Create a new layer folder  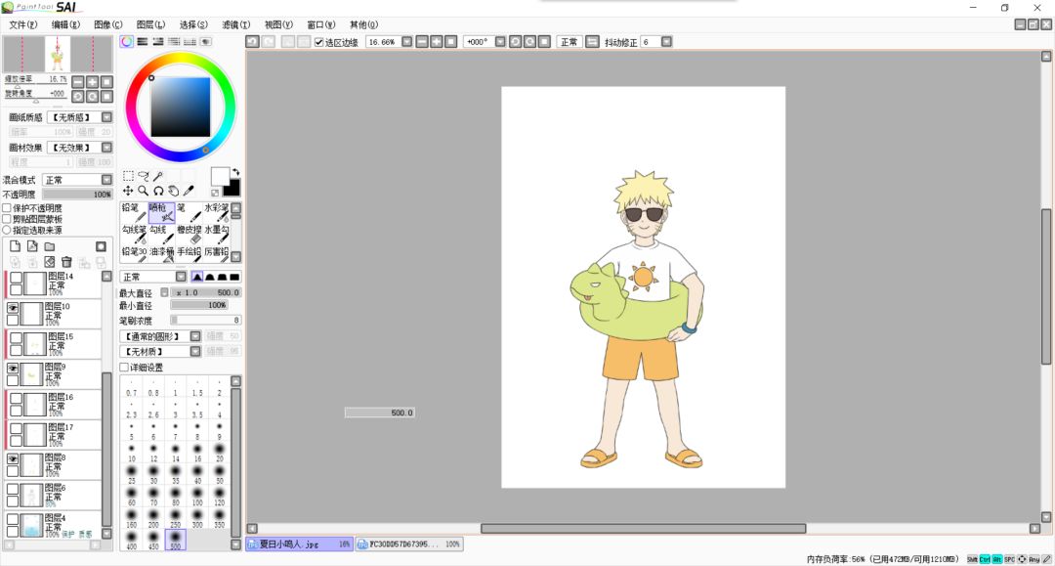[50, 246]
